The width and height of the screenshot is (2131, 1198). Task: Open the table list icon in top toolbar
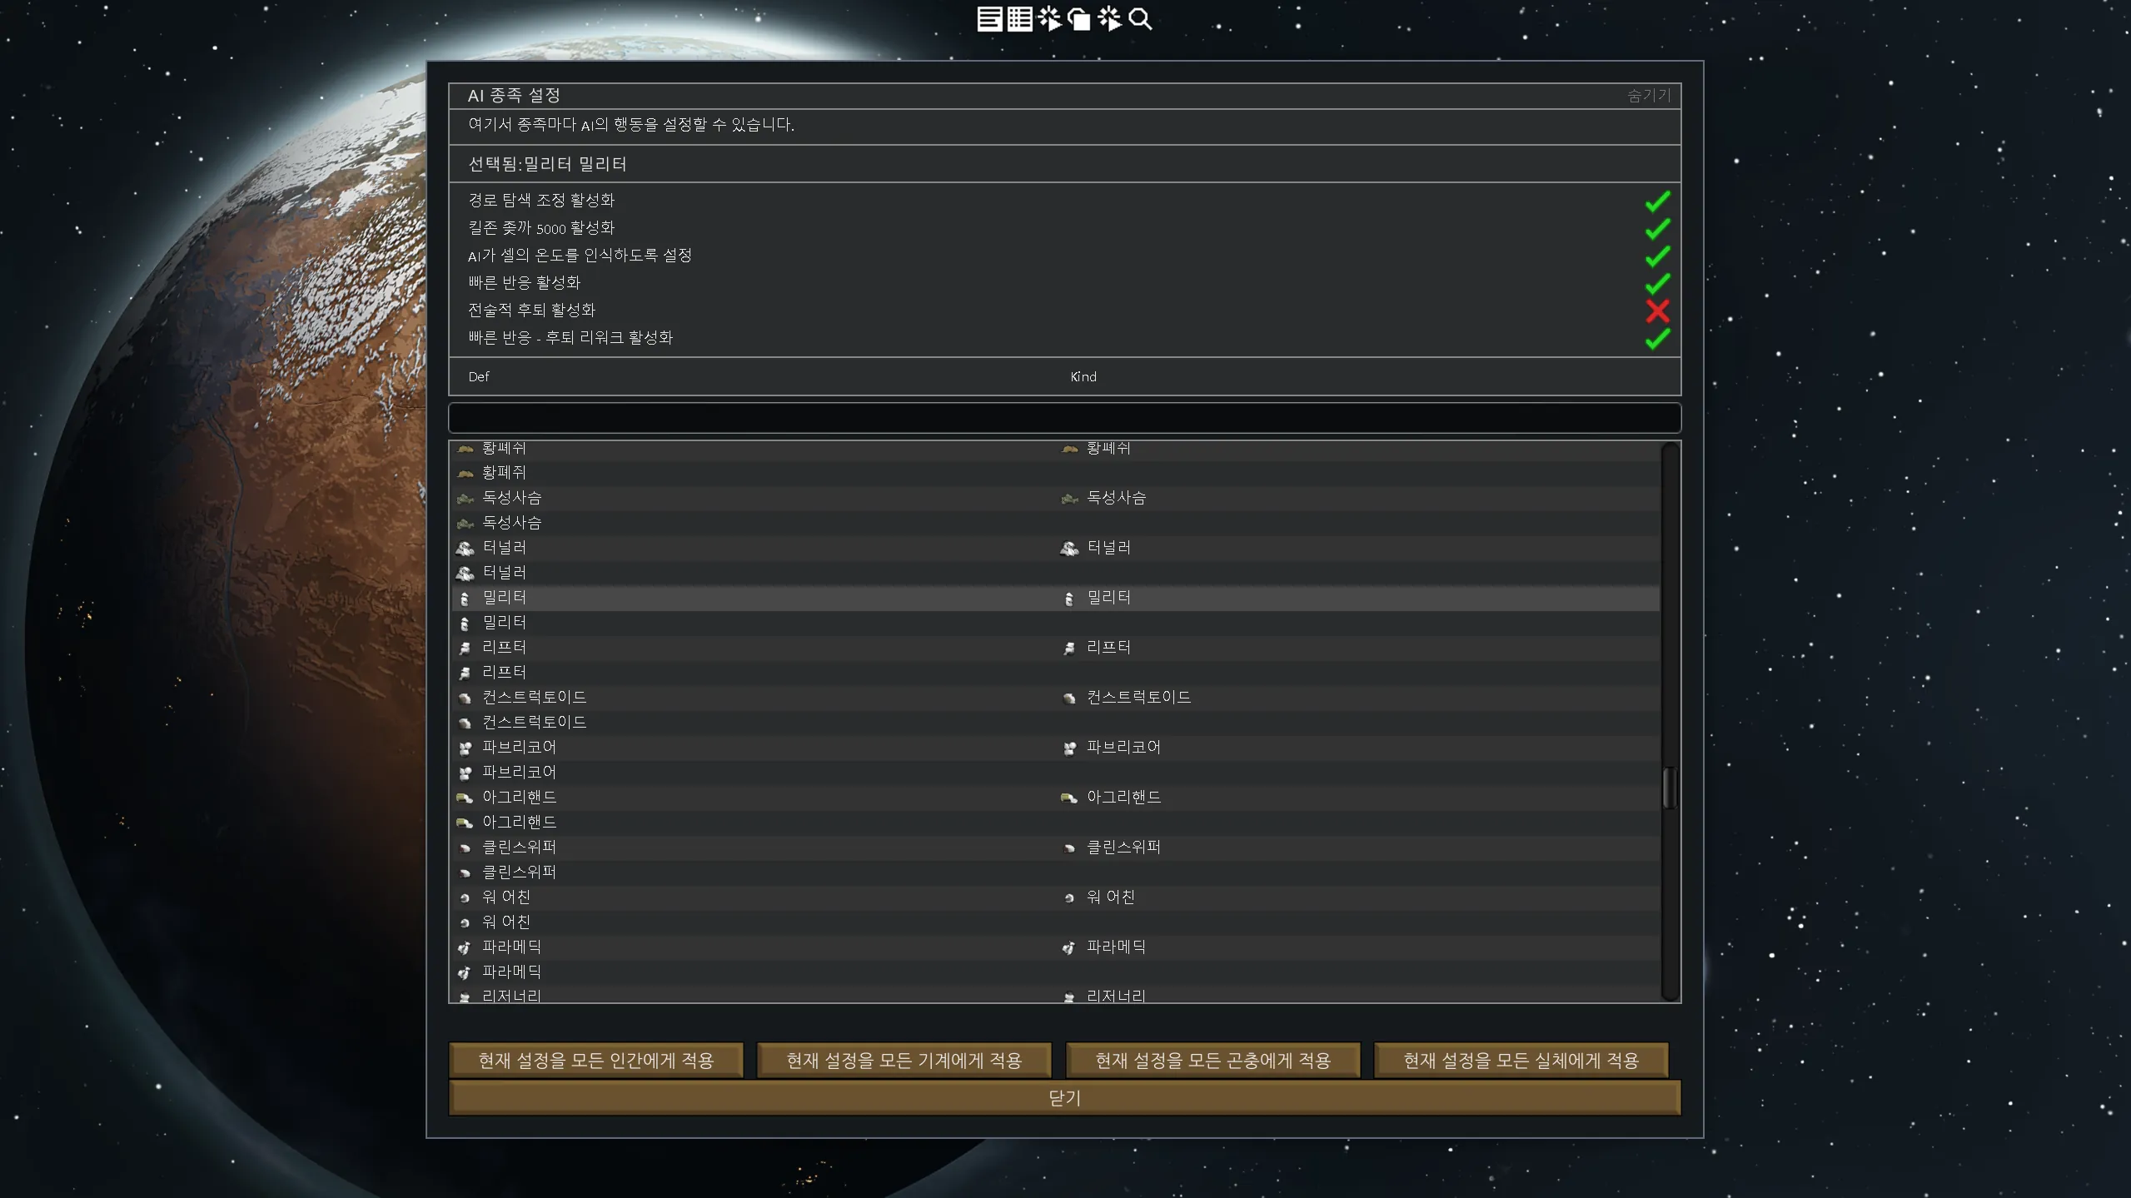[x=1019, y=19]
